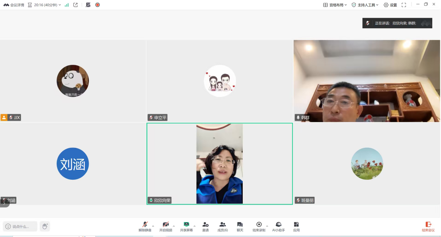Expand the 主持人工具 host tools dropdown

pyautogui.click(x=365, y=5)
